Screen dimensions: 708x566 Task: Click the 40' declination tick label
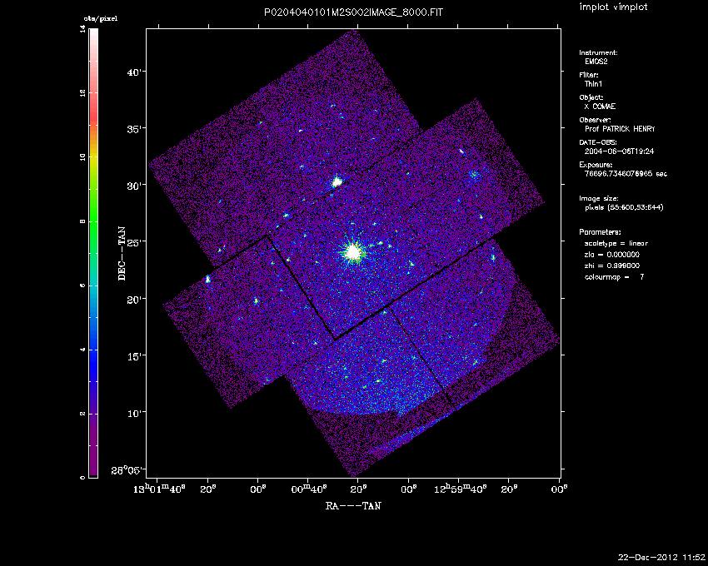(133, 72)
